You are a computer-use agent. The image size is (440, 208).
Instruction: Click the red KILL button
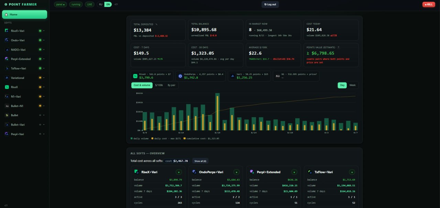[429, 4]
